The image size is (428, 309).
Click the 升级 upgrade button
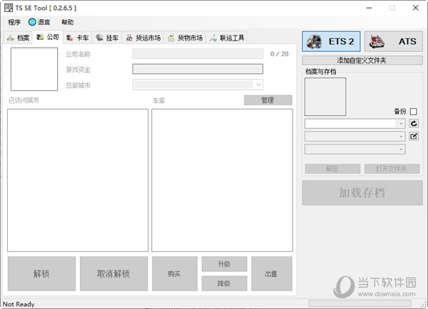click(225, 263)
